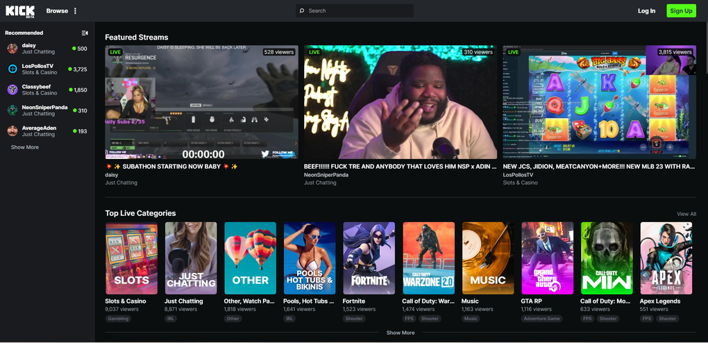This screenshot has width=708, height=343.
Task: Click the Shooter tag under Fortnite
Action: click(x=354, y=319)
